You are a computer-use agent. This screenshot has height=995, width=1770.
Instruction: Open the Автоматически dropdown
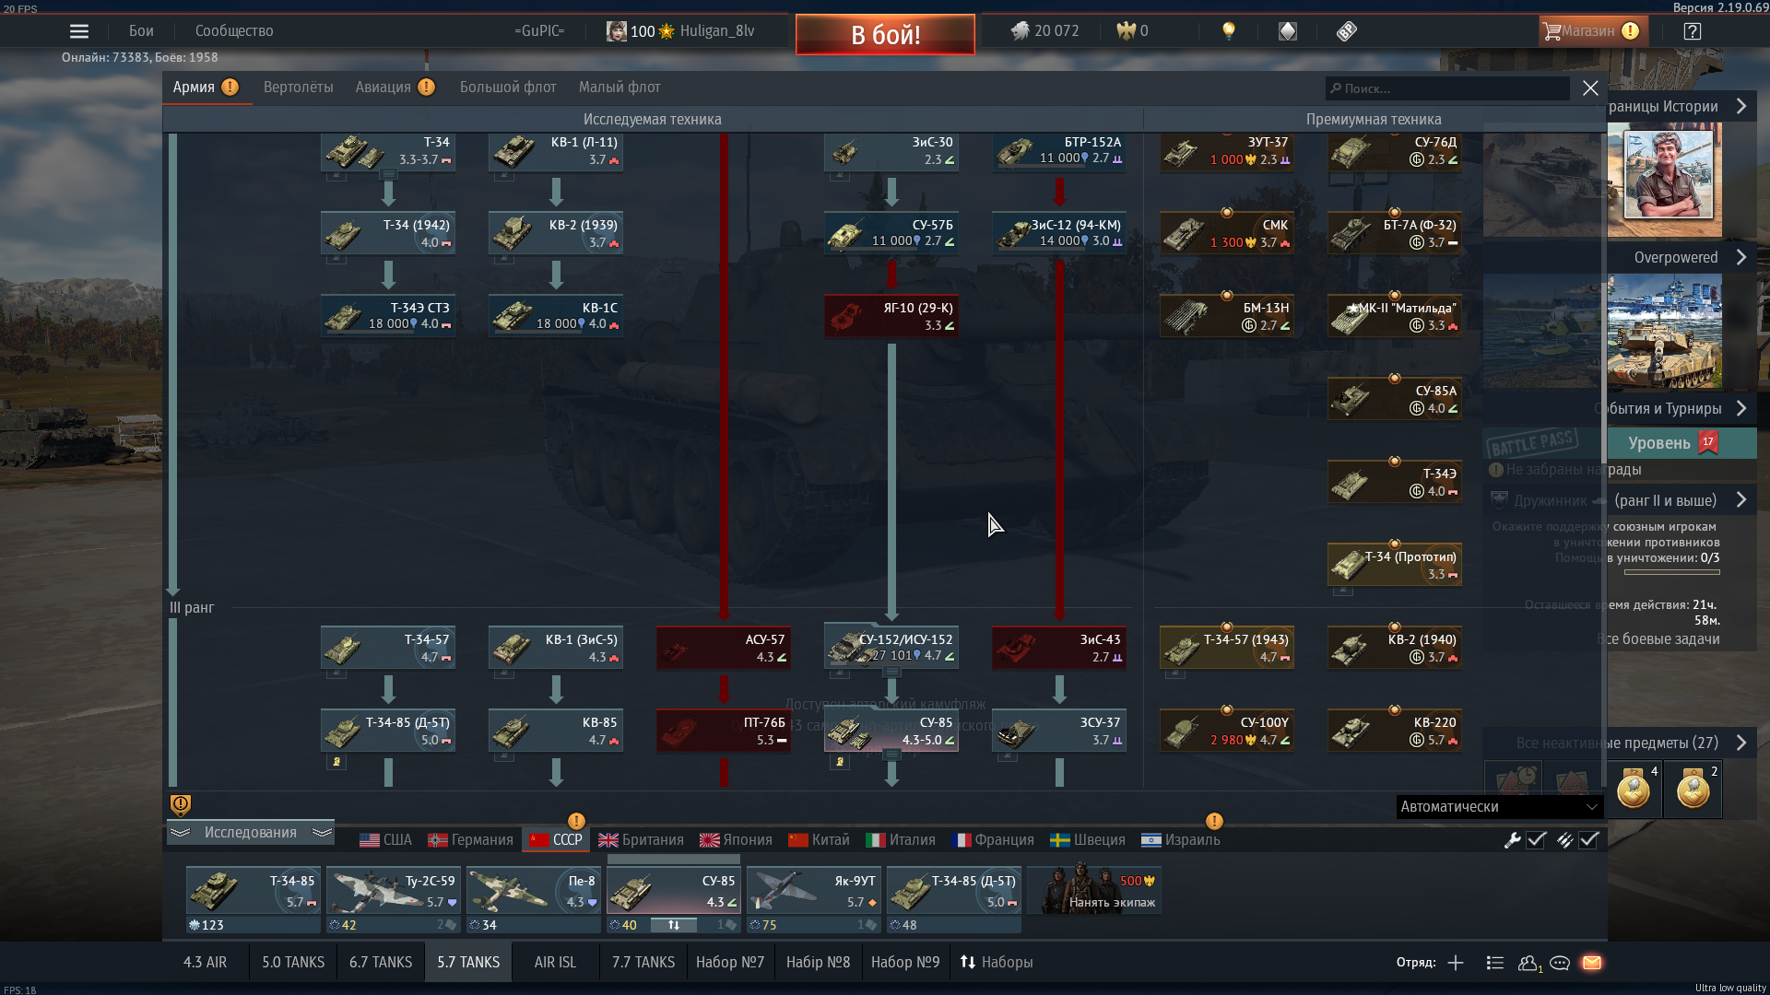(x=1499, y=807)
